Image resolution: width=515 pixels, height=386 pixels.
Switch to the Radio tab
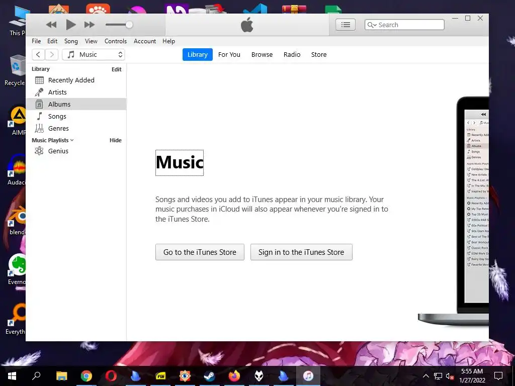[292, 54]
